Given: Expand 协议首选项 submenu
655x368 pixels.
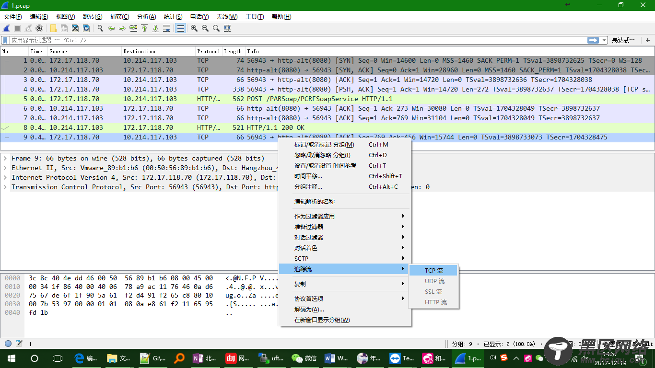Looking at the screenshot, I should (344, 299).
